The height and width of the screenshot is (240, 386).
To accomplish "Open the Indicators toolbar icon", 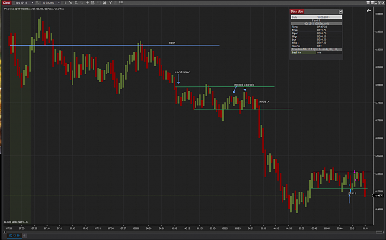I will (104, 2).
